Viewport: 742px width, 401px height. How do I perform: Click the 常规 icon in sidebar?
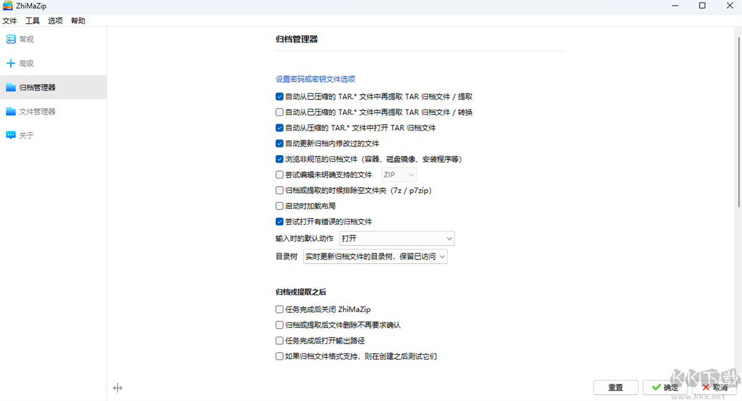[11, 39]
